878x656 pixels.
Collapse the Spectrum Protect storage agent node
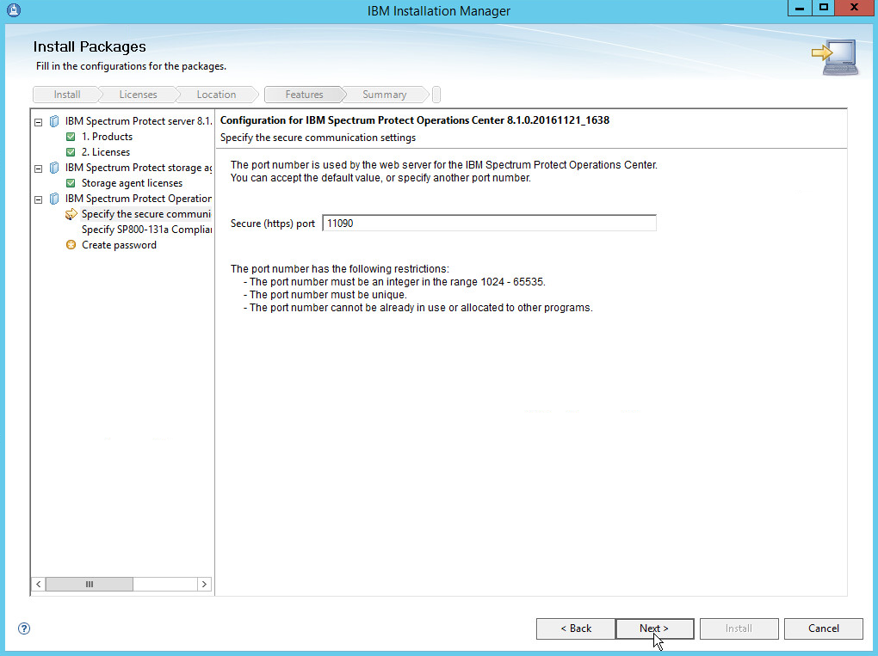(x=38, y=168)
